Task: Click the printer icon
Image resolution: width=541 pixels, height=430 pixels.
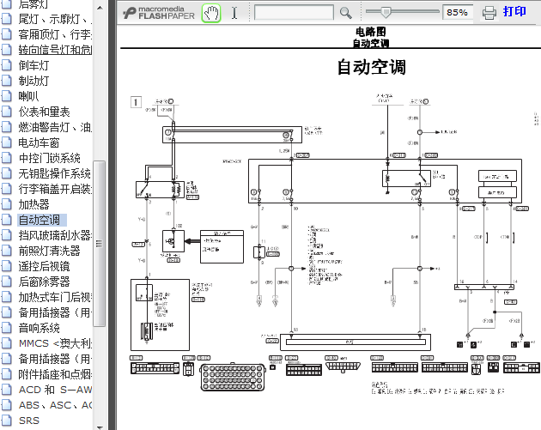Action: tap(489, 13)
